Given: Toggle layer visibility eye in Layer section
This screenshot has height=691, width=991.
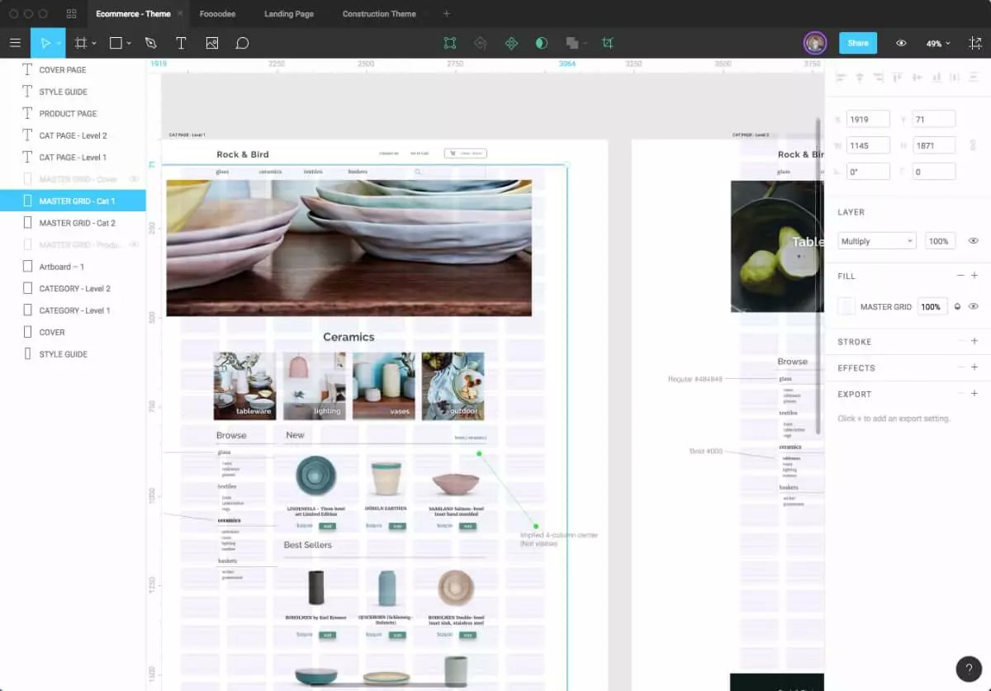Looking at the screenshot, I should (973, 241).
